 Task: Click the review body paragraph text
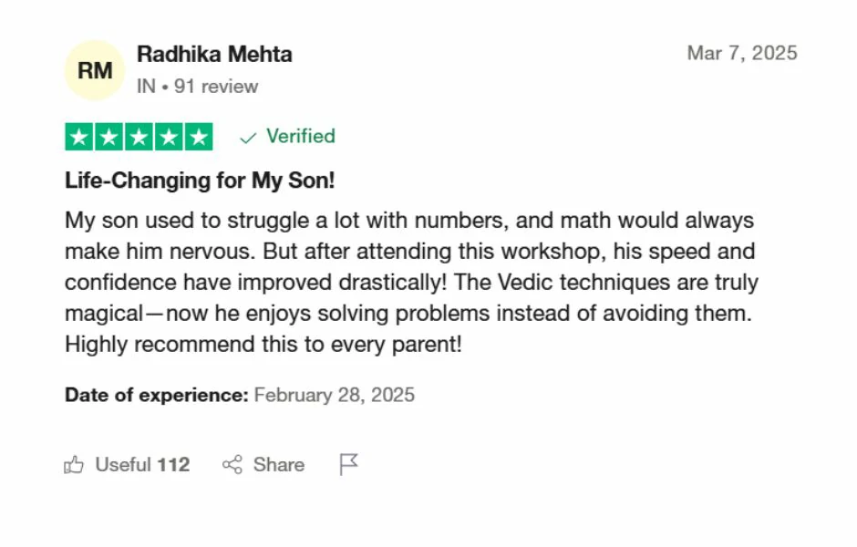coord(410,283)
